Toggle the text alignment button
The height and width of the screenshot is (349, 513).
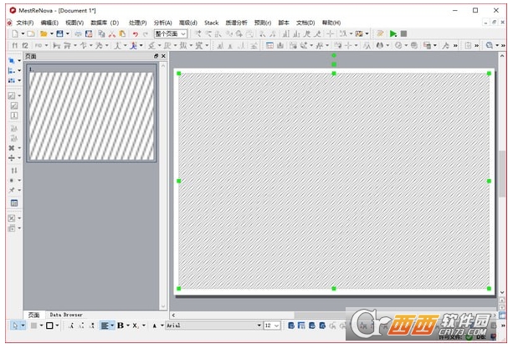(x=105, y=326)
